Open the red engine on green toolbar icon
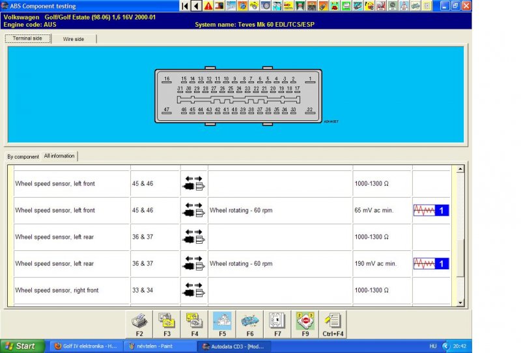Screen dimensions: 521x353 tap(333, 6)
